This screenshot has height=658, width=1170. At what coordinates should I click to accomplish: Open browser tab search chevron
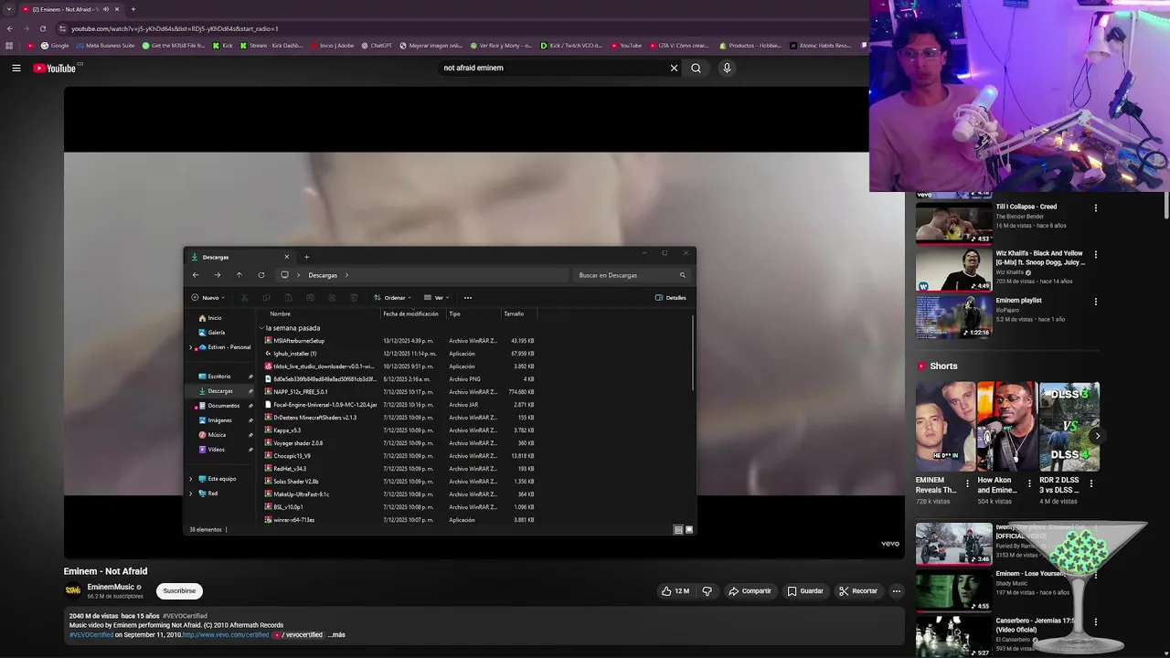point(8,9)
